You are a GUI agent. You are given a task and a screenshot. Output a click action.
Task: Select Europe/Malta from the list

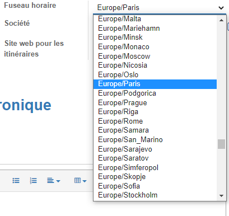(155, 19)
